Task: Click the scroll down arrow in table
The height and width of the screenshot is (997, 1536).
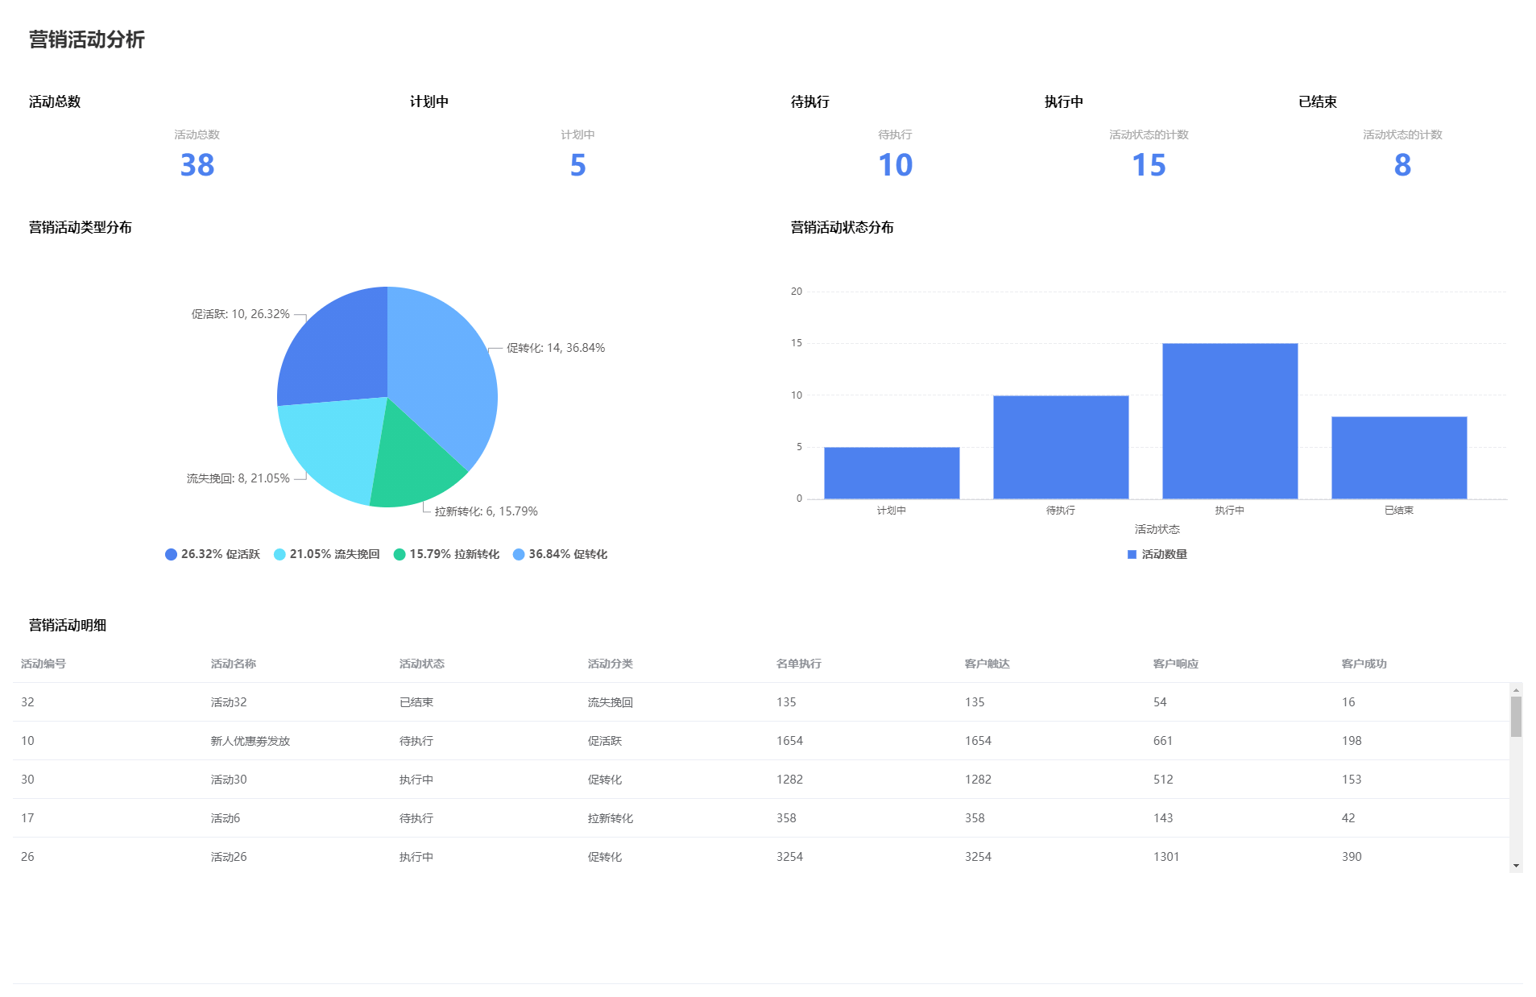Action: [1516, 866]
